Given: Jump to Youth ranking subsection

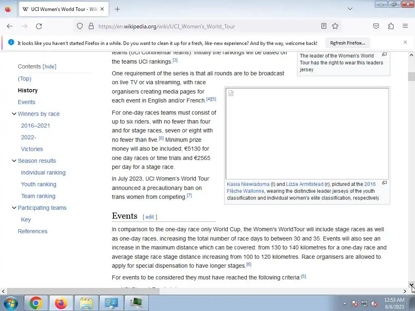Looking at the screenshot, I should click(x=39, y=184).
